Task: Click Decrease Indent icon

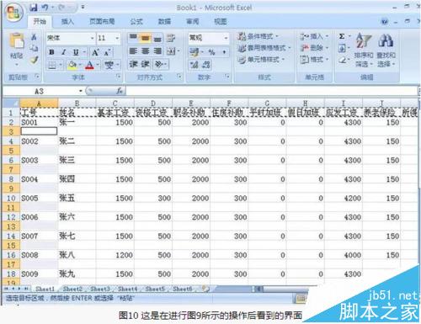Action: click(x=134, y=65)
